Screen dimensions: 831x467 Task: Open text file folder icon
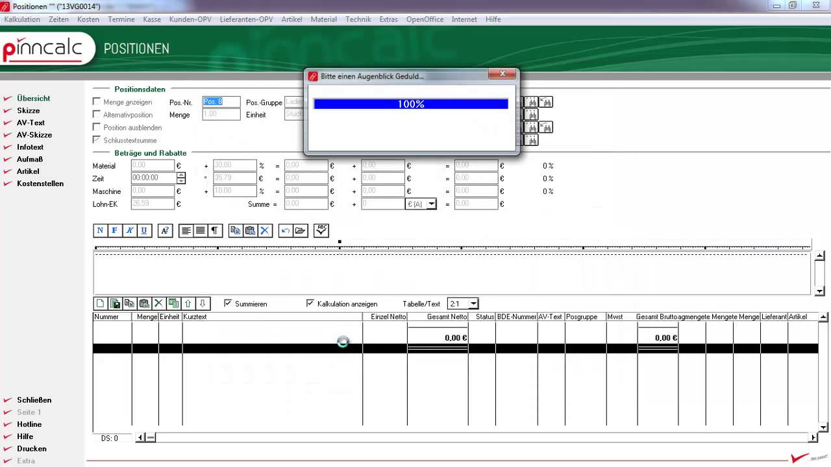coord(300,230)
